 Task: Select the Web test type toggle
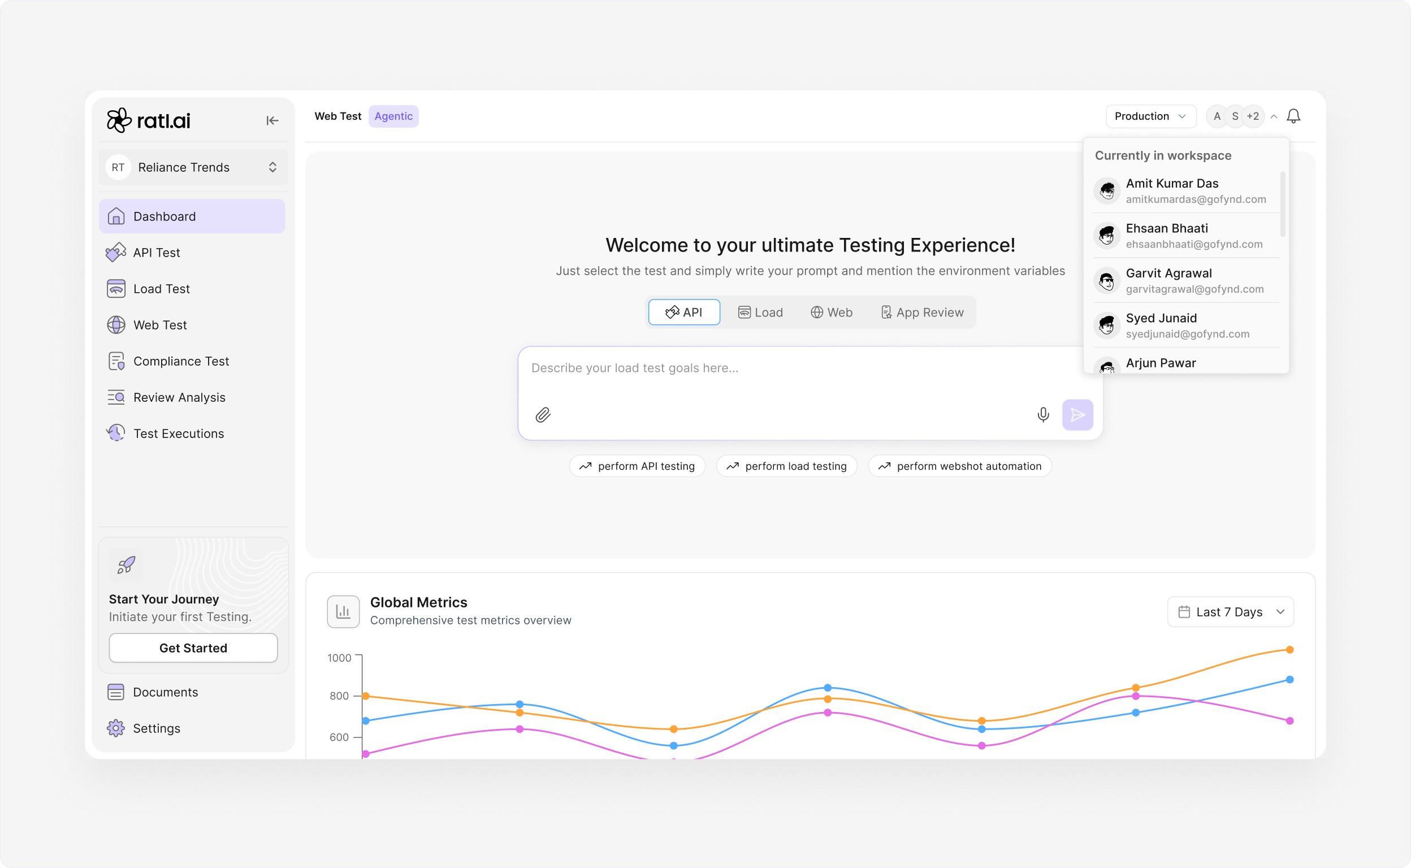point(831,313)
